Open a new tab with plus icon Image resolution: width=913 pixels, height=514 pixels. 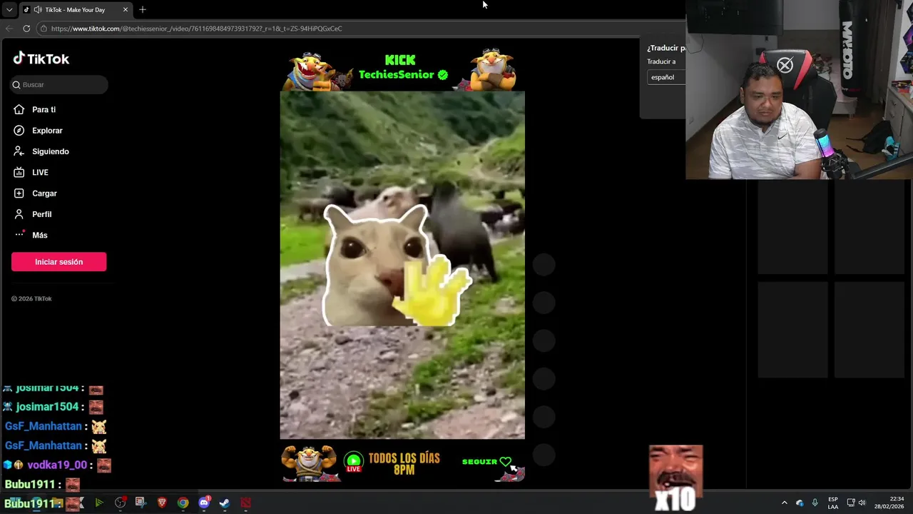[143, 10]
